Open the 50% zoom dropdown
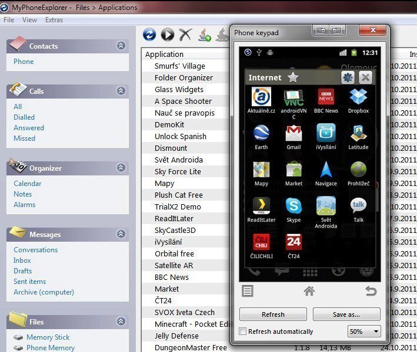 [x=364, y=331]
